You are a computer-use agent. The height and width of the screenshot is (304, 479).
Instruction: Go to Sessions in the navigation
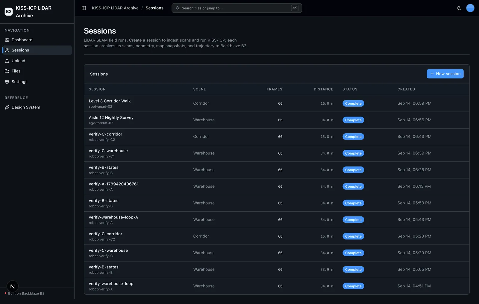[37, 50]
